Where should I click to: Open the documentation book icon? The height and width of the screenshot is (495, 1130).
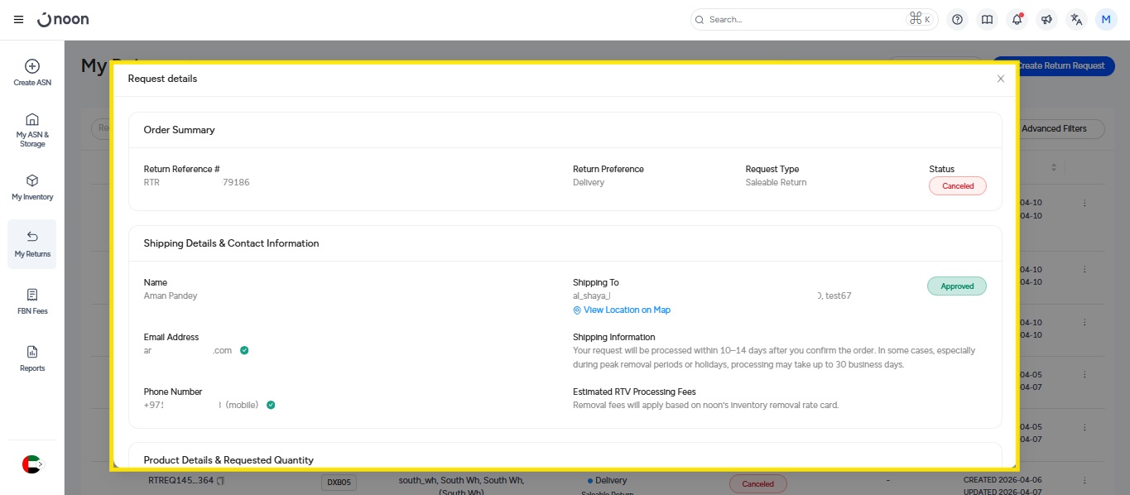[x=987, y=20]
